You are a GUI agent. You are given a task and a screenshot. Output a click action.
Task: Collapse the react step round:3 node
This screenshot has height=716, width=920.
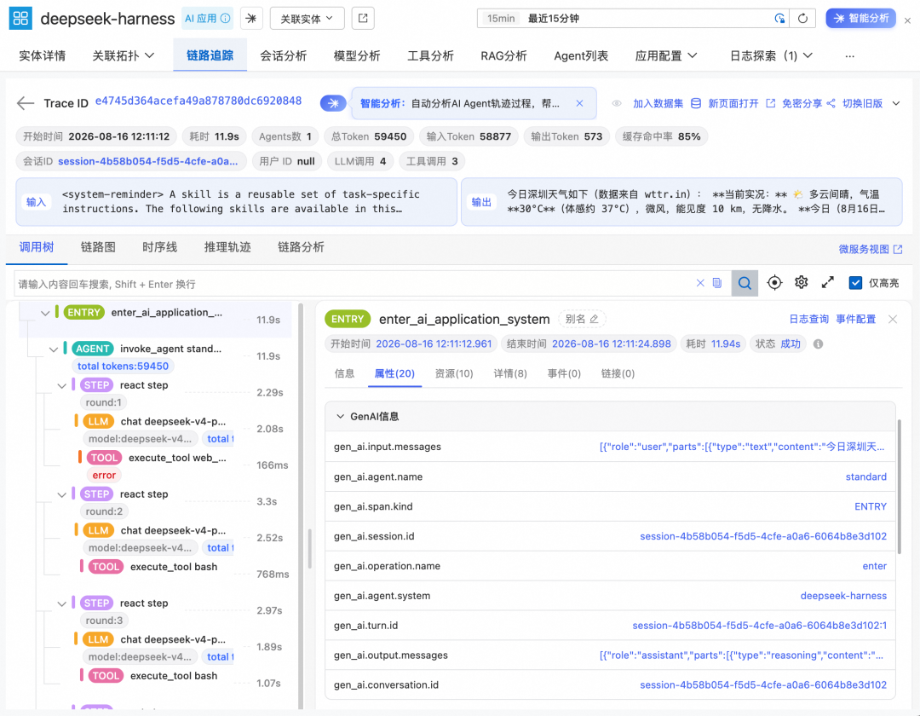pos(61,603)
